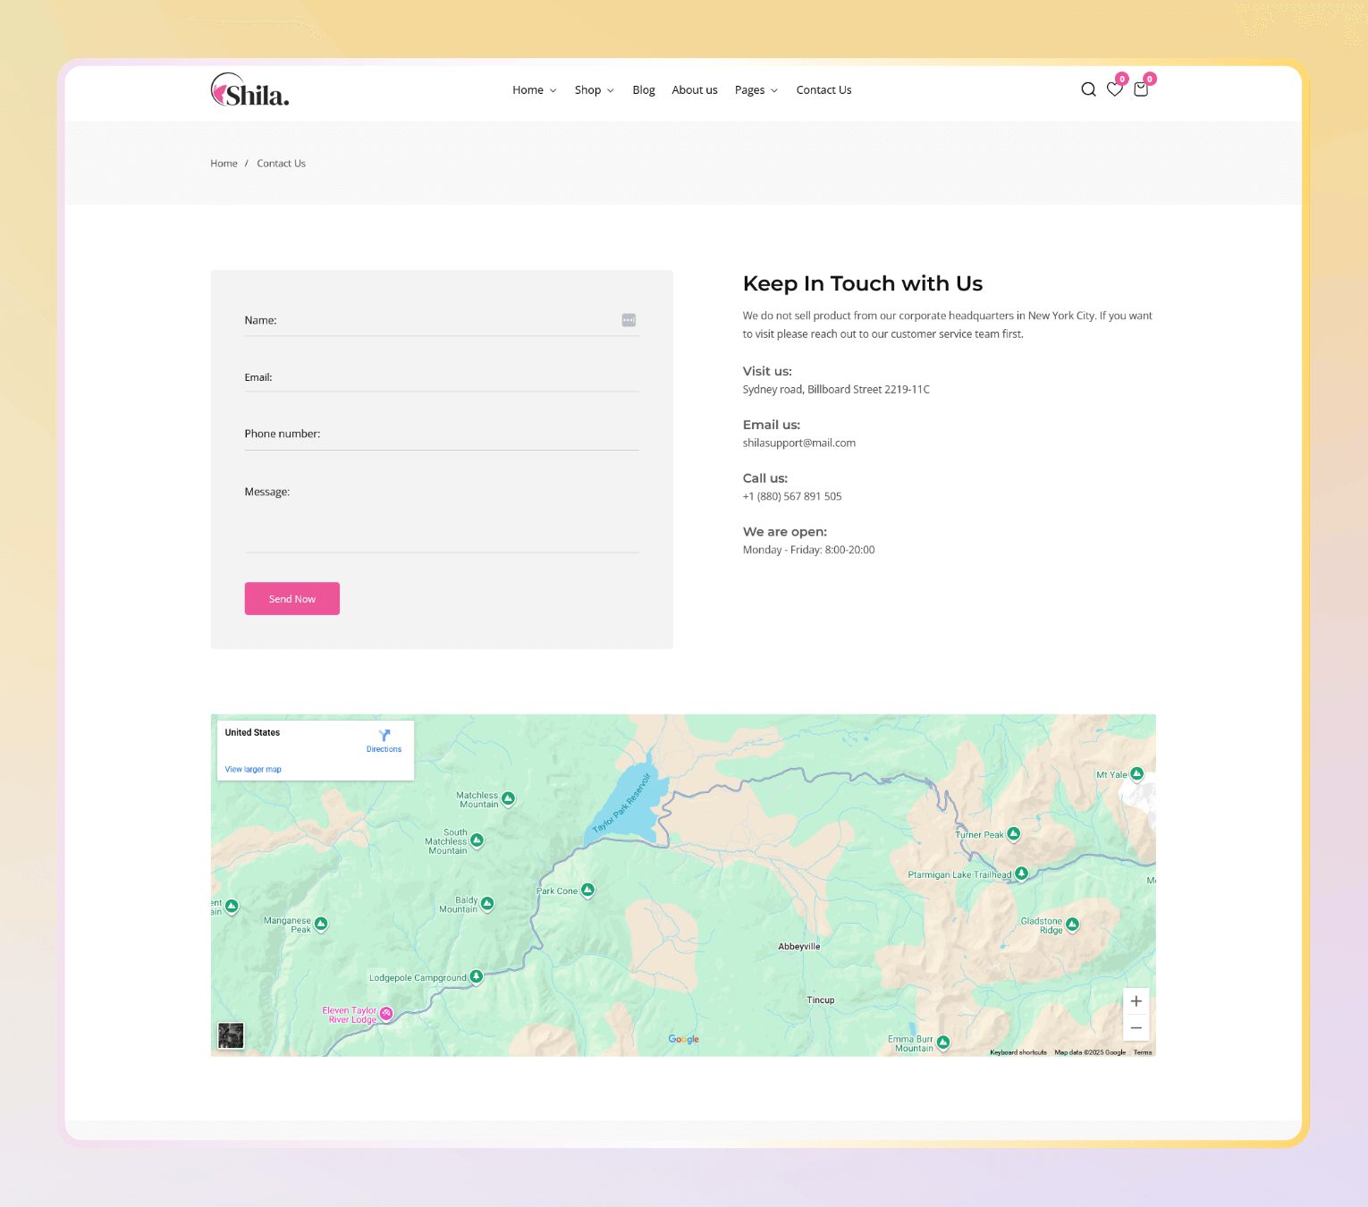Go to Home via breadcrumb
This screenshot has height=1207, width=1368.
click(x=224, y=164)
